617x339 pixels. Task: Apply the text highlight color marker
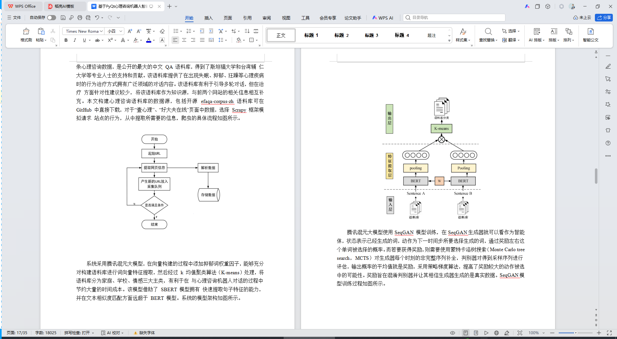(136, 40)
